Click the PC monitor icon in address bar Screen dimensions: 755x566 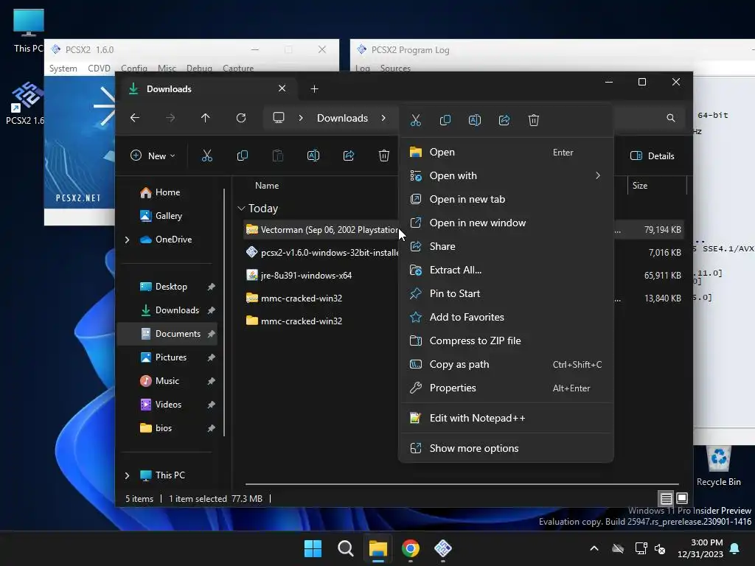[279, 118]
